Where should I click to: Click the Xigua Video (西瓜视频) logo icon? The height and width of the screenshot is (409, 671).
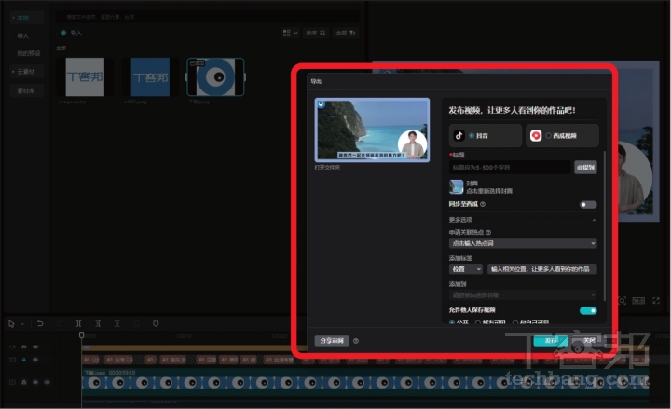(536, 136)
